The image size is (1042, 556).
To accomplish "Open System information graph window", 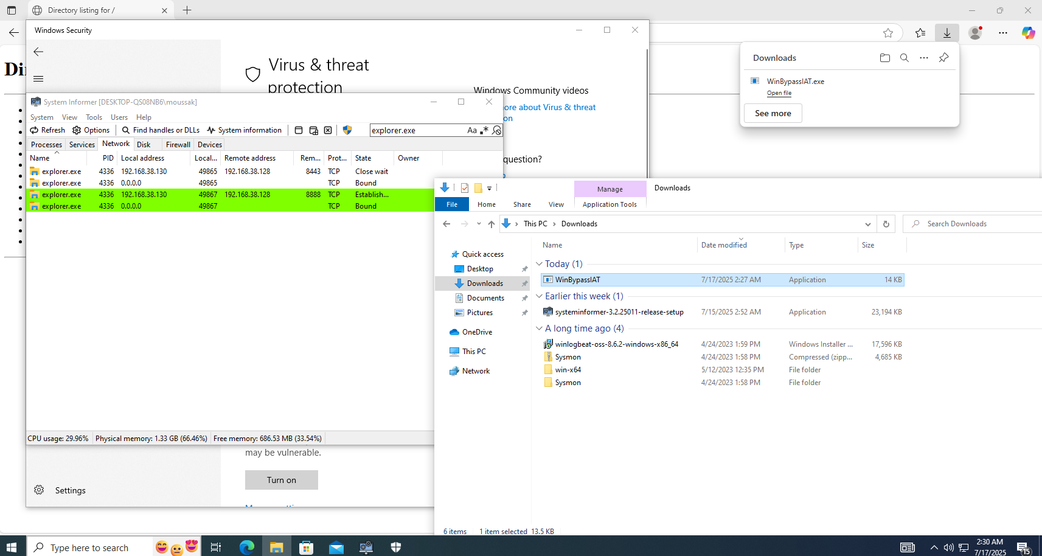I will point(244,130).
